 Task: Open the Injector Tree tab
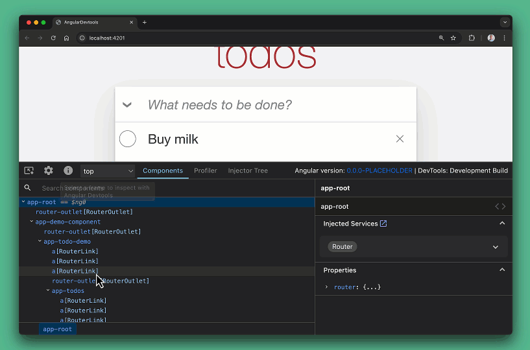[x=248, y=170]
